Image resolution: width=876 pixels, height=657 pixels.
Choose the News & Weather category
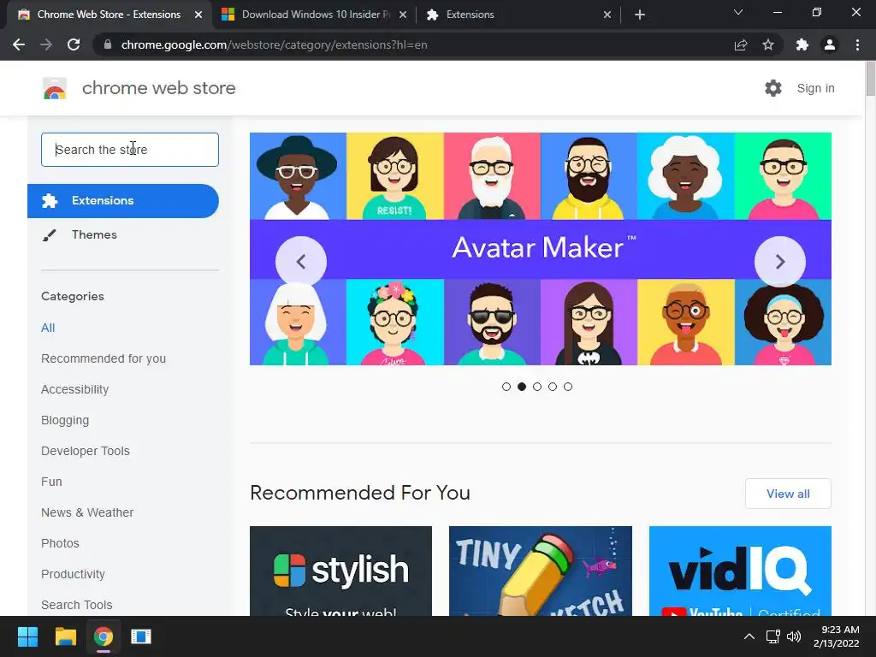click(87, 512)
